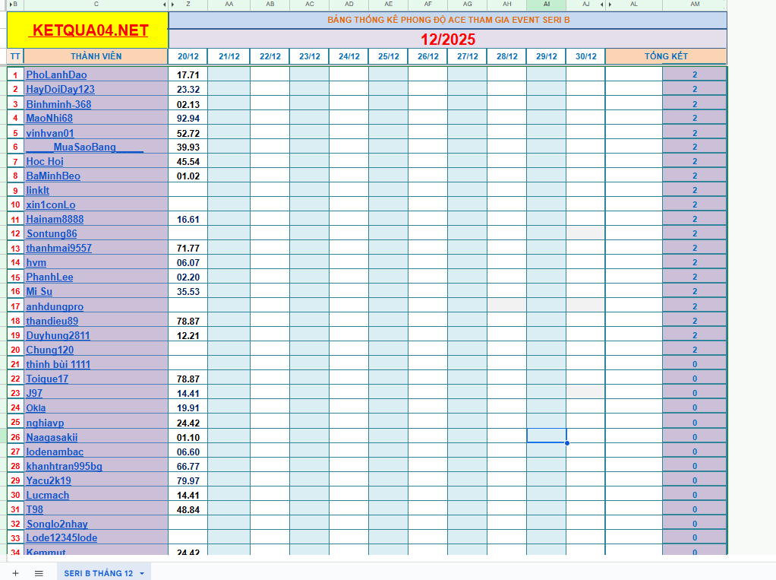776x580 pixels.
Task: Open the thandieu89 member link
Action: (x=51, y=321)
